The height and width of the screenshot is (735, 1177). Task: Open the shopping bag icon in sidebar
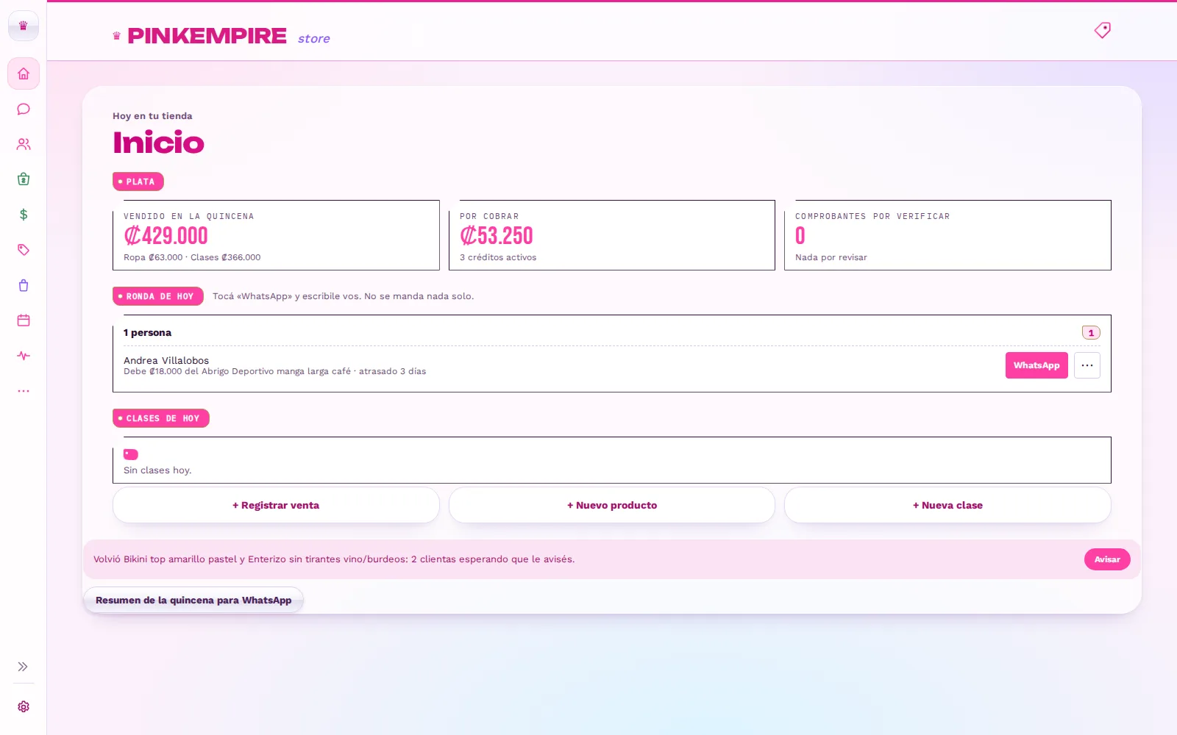(24, 285)
